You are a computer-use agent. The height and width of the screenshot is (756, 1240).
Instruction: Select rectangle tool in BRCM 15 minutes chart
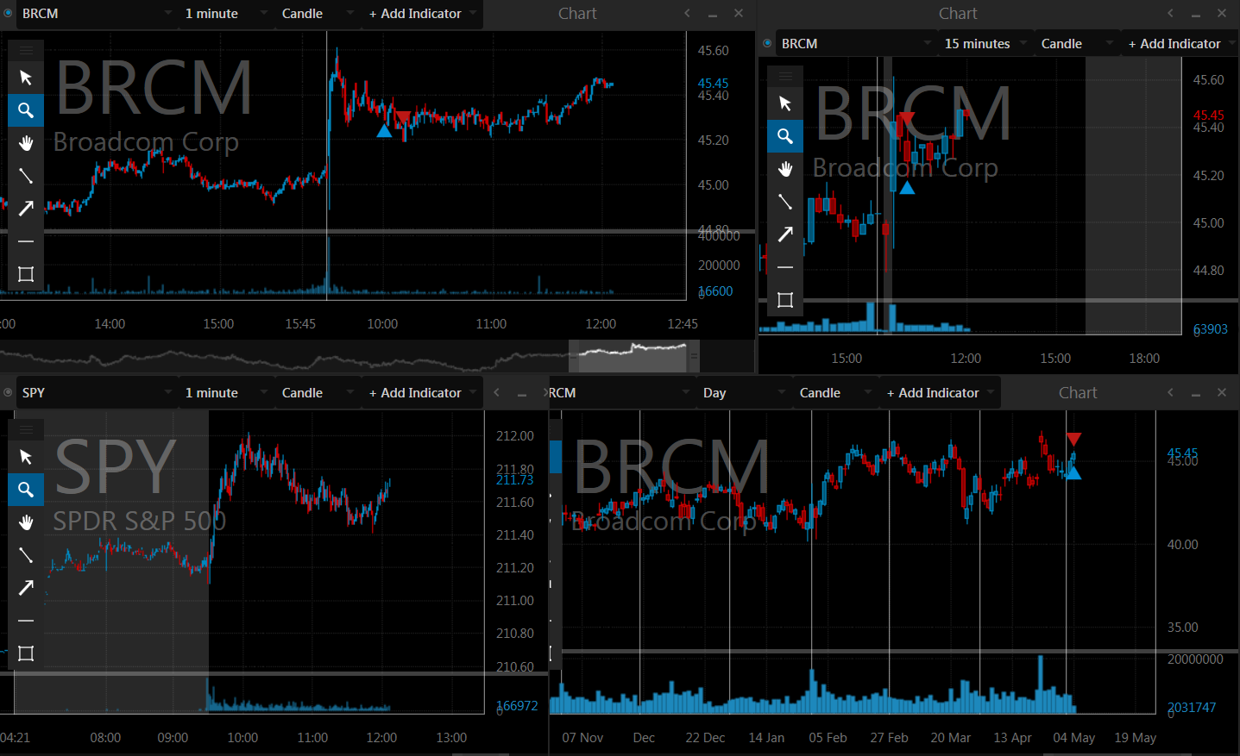tap(785, 300)
